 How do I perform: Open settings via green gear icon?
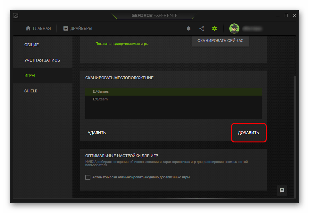[214, 29]
